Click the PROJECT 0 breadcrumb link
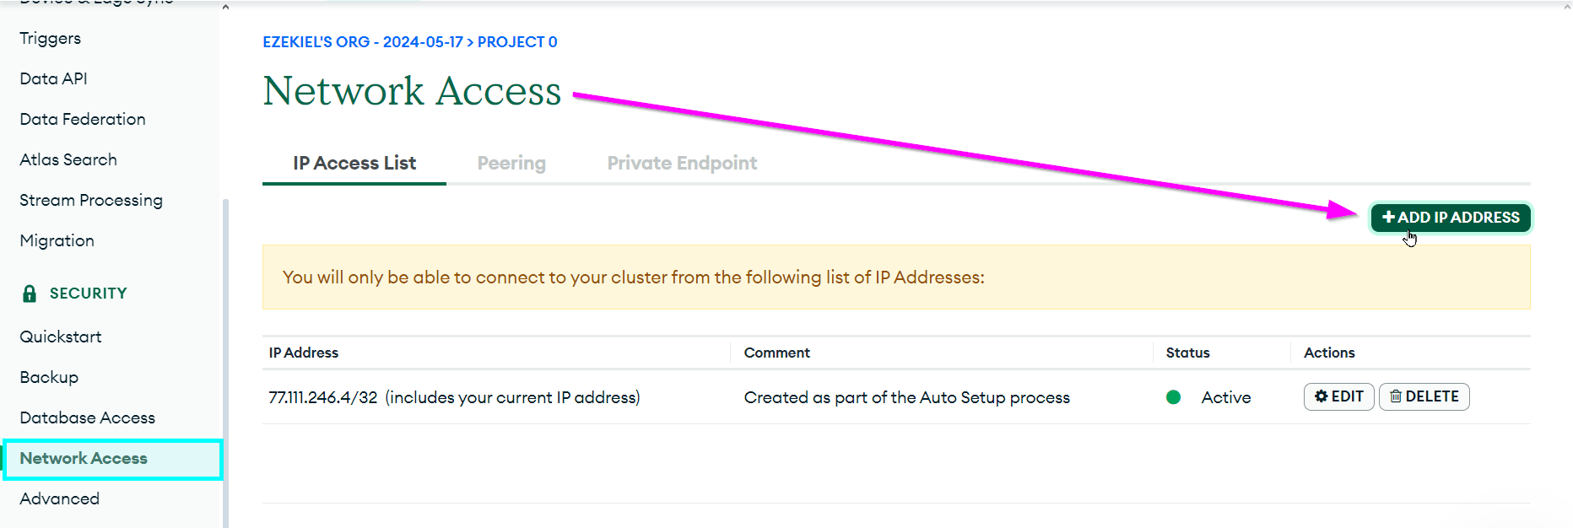This screenshot has width=1573, height=528. click(x=517, y=42)
